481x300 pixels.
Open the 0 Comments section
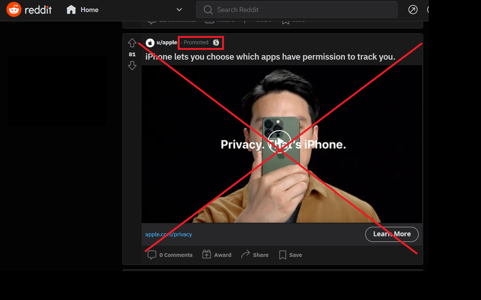click(170, 255)
